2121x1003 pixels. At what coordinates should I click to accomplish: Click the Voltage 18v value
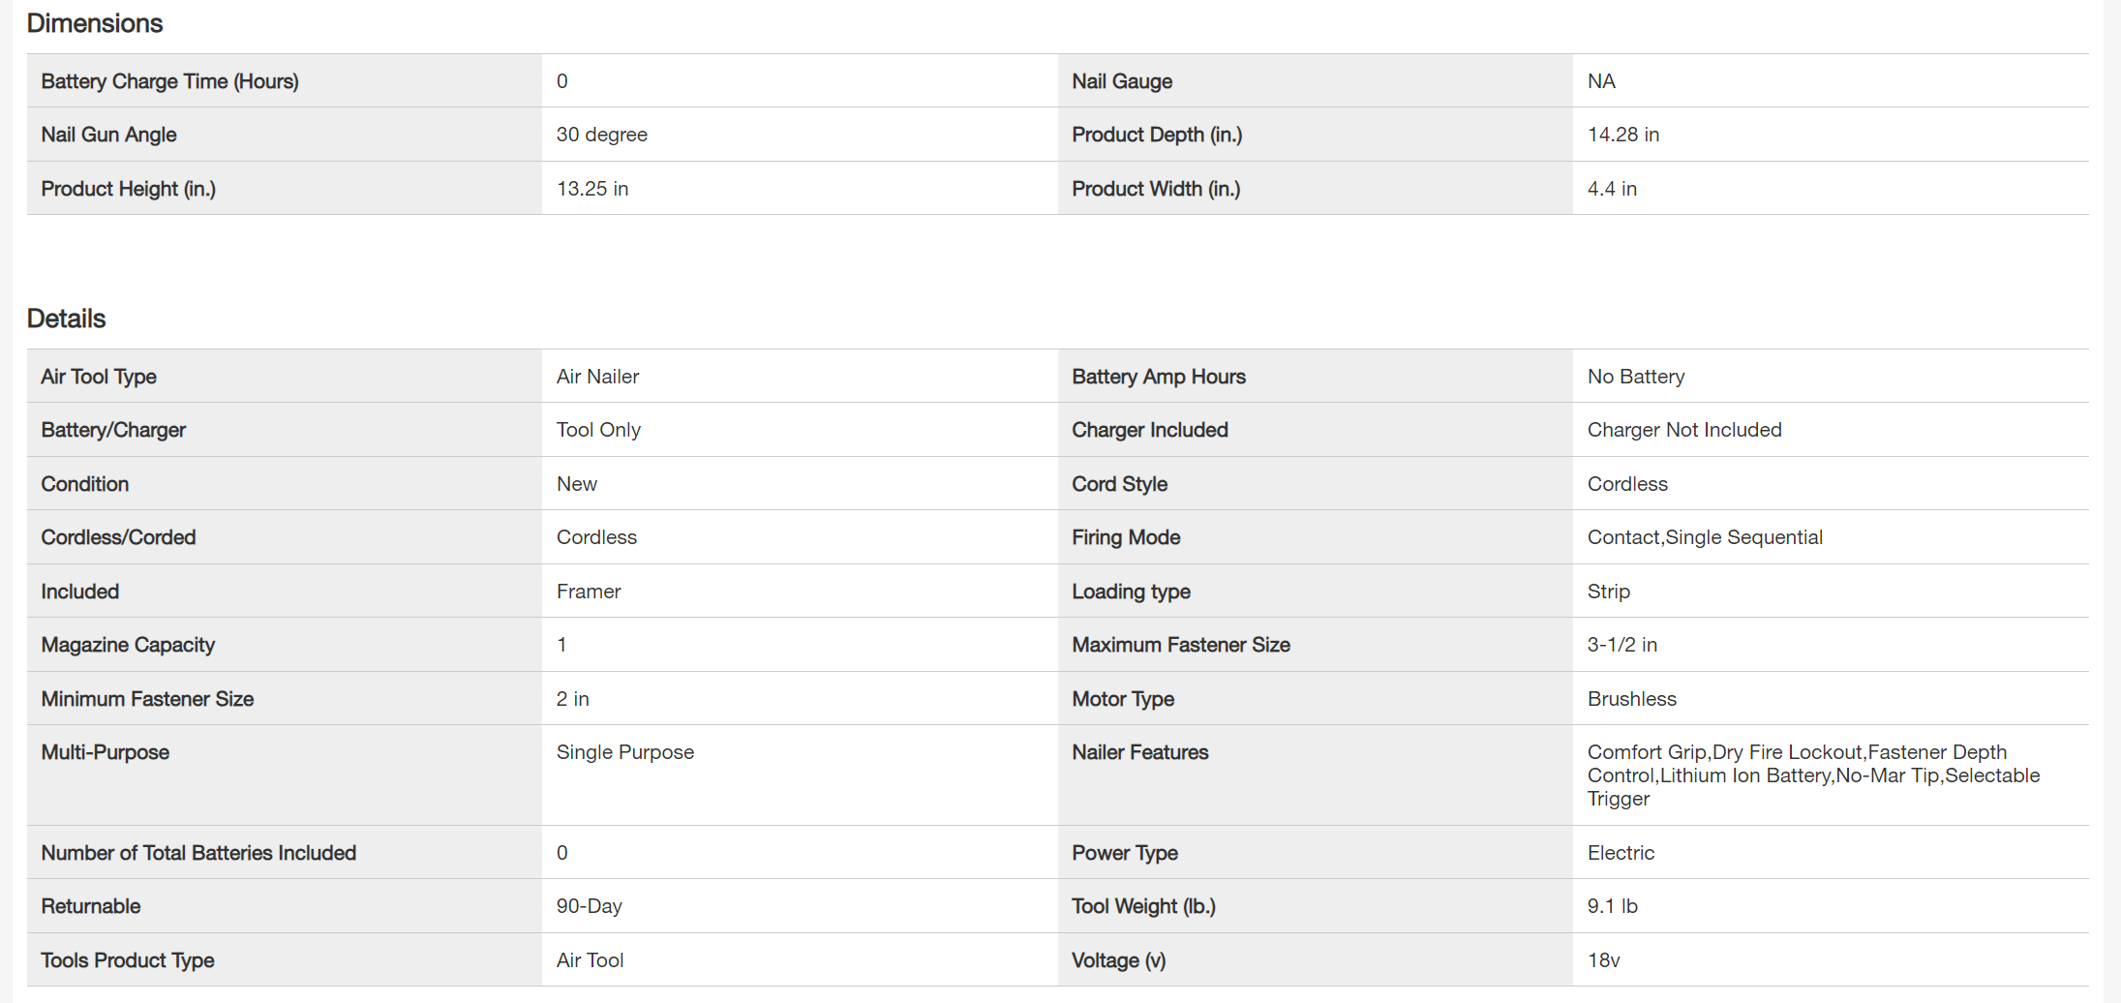pyautogui.click(x=1603, y=960)
